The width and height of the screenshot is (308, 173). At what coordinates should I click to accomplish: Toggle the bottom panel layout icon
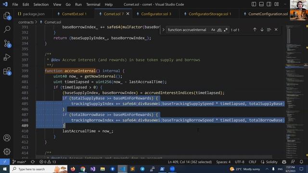click(261, 4)
